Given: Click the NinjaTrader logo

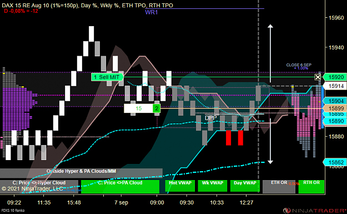Looking at the screenshot, I should [x=315, y=211].
